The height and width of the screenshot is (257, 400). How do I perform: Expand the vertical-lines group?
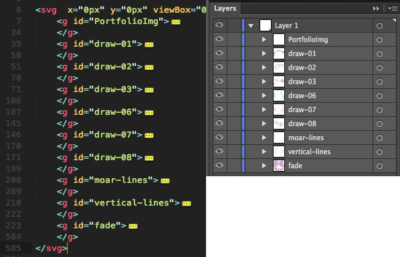pyautogui.click(x=264, y=152)
